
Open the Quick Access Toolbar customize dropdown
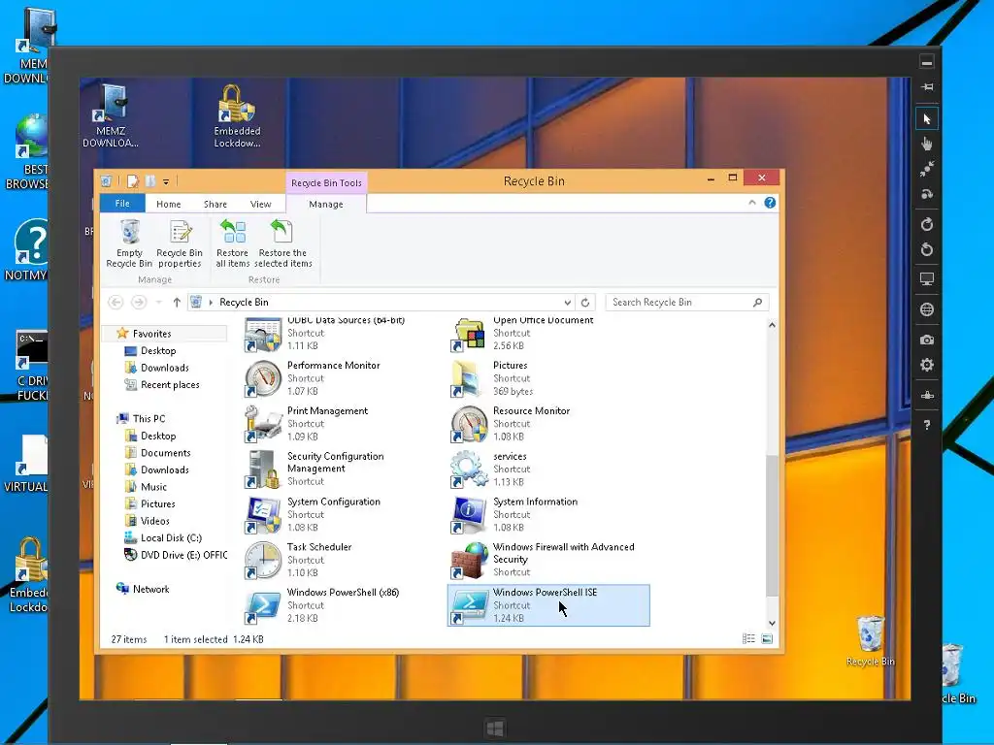(166, 181)
